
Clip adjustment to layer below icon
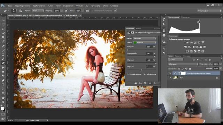click(x=135, y=83)
